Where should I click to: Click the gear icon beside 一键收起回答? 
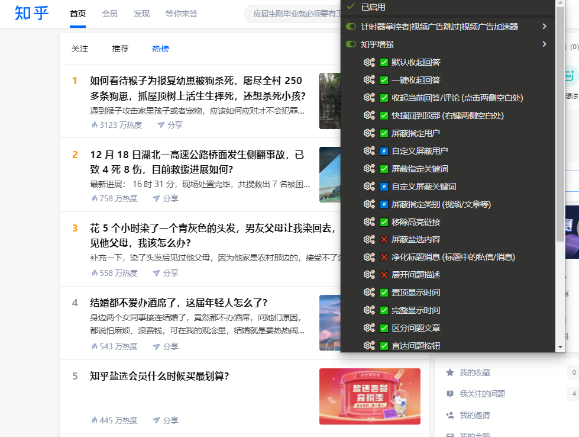click(x=369, y=80)
